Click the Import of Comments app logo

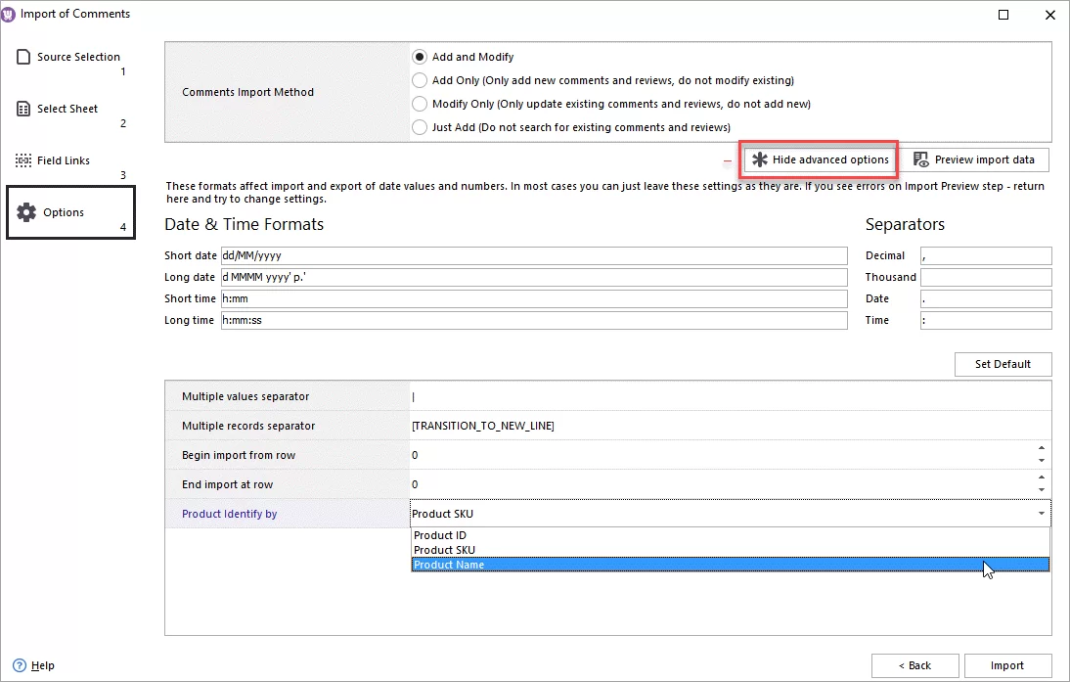click(11, 14)
